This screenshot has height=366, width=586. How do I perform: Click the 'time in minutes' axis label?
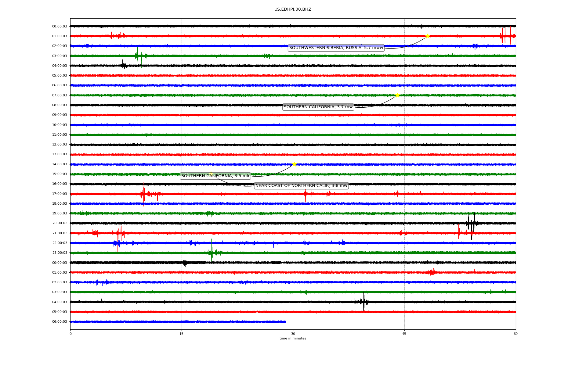pyautogui.click(x=292, y=339)
